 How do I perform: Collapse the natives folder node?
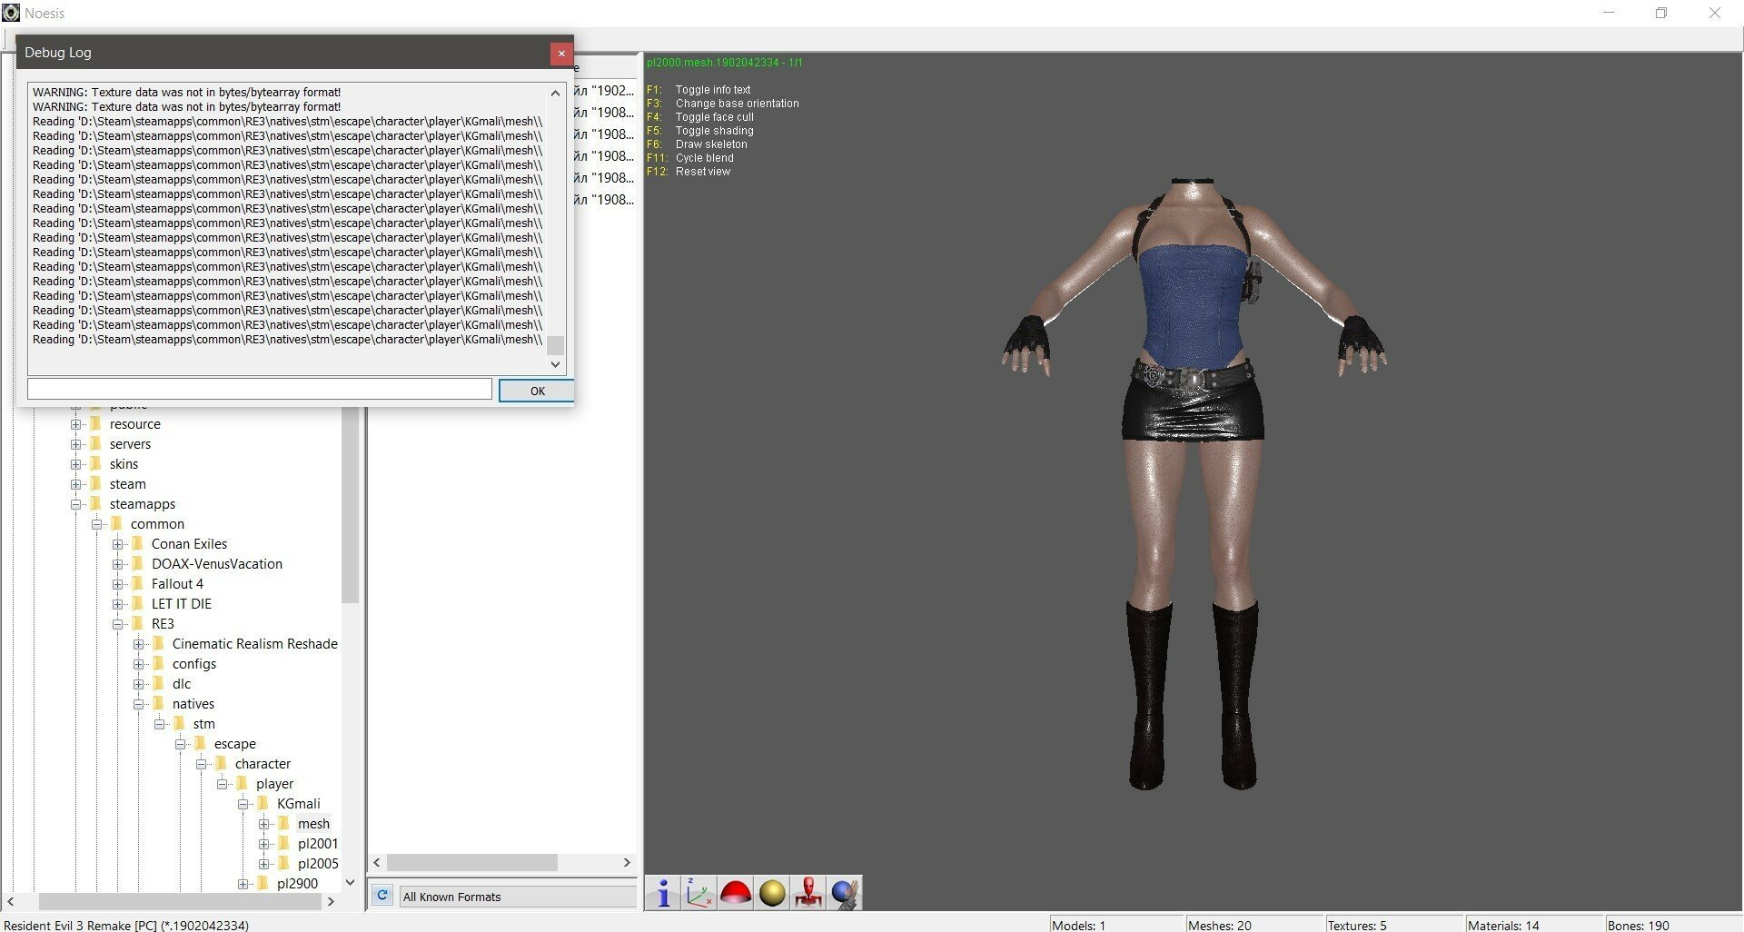139,704
